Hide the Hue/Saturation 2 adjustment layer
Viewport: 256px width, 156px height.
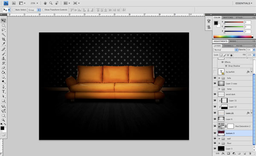pos(215,126)
